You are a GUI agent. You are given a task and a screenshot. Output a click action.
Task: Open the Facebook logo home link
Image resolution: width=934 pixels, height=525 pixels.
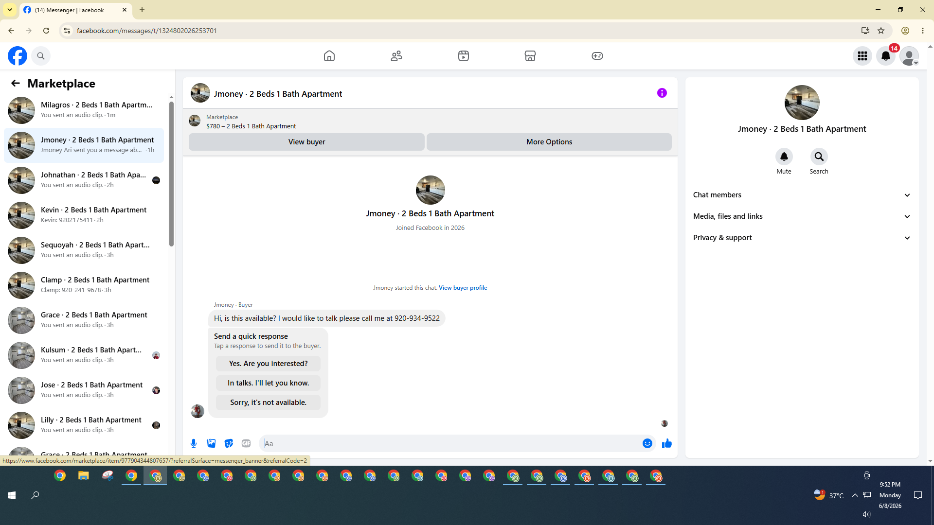point(18,56)
